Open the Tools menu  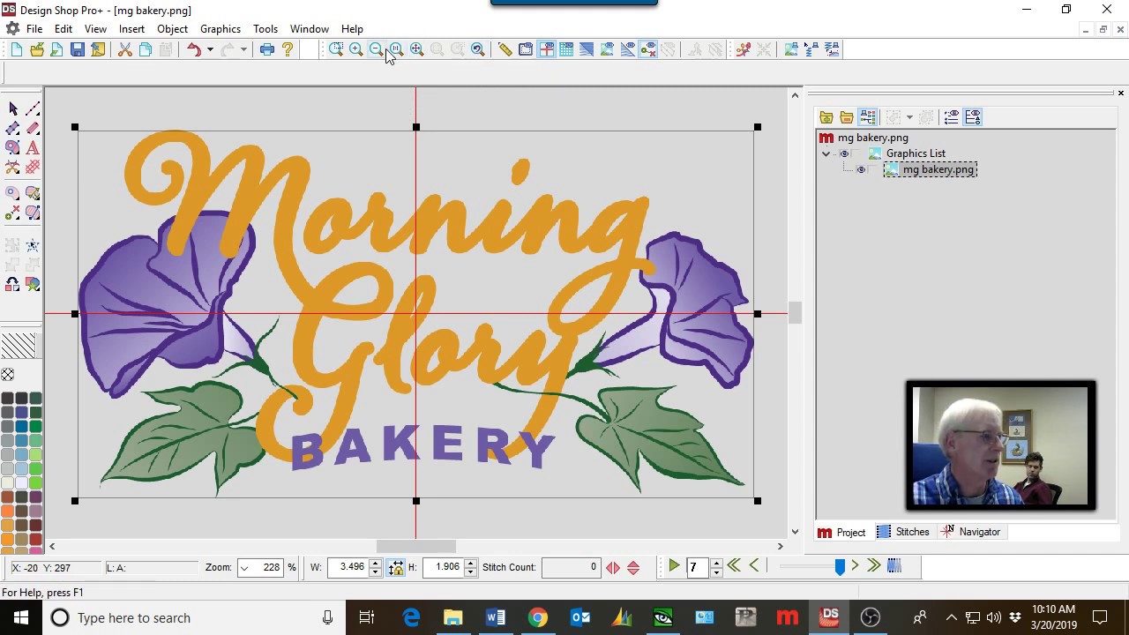[x=265, y=29]
